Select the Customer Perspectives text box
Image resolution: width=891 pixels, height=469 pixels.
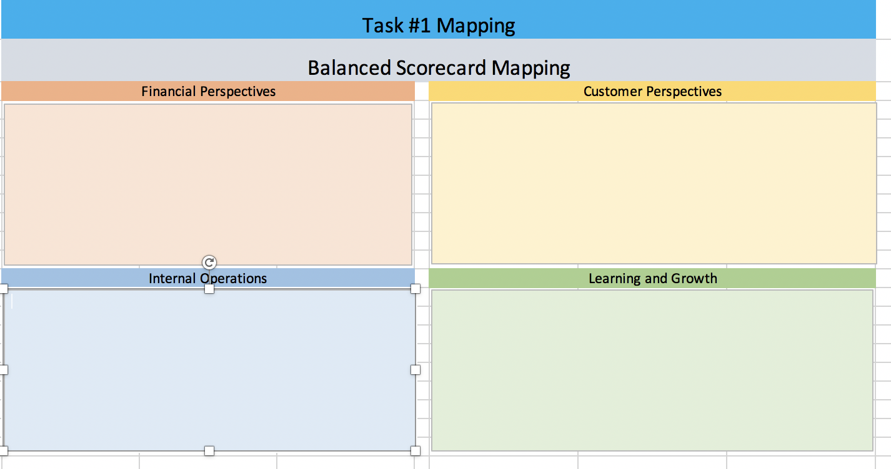pyautogui.click(x=654, y=183)
